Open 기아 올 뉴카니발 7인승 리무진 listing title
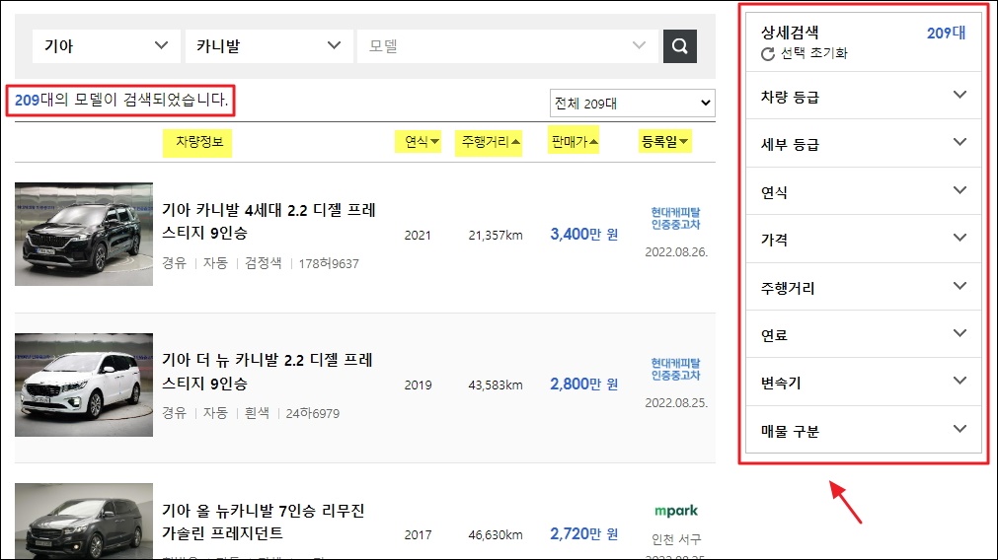 point(263,522)
